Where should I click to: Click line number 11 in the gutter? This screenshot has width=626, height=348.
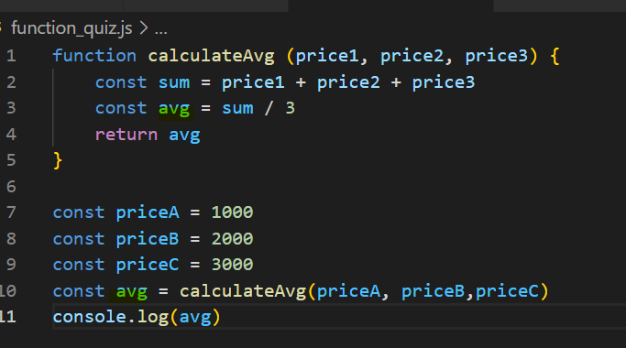point(8,317)
